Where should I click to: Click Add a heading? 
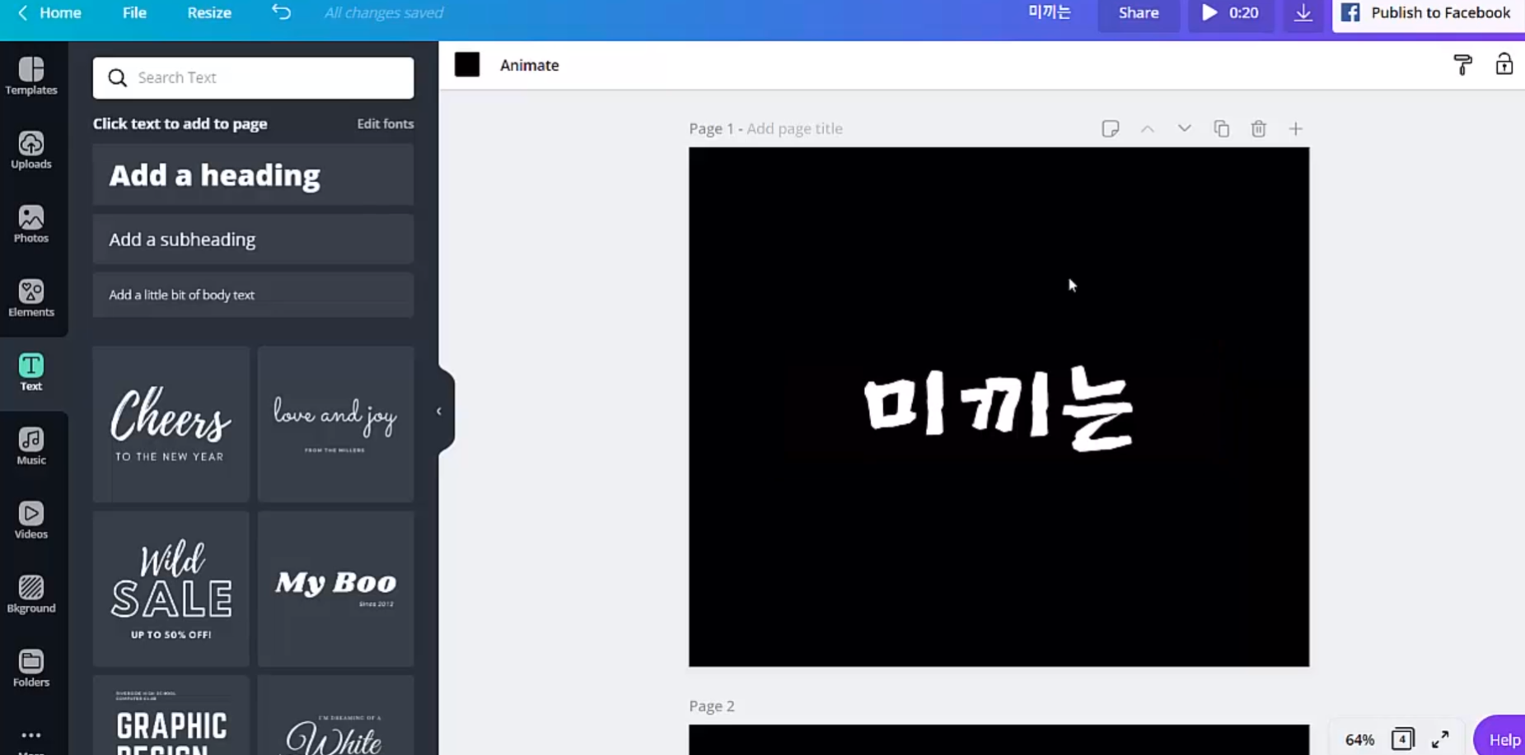tap(253, 175)
